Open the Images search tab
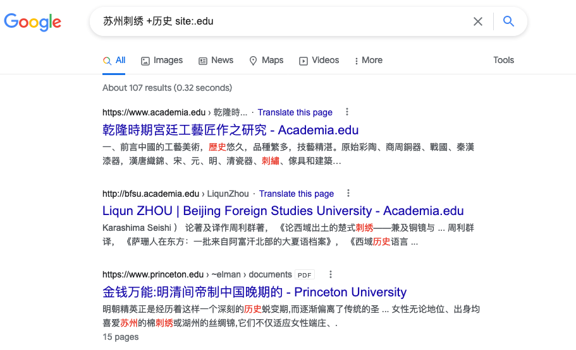Image resolution: width=576 pixels, height=350 pixels. (x=162, y=61)
